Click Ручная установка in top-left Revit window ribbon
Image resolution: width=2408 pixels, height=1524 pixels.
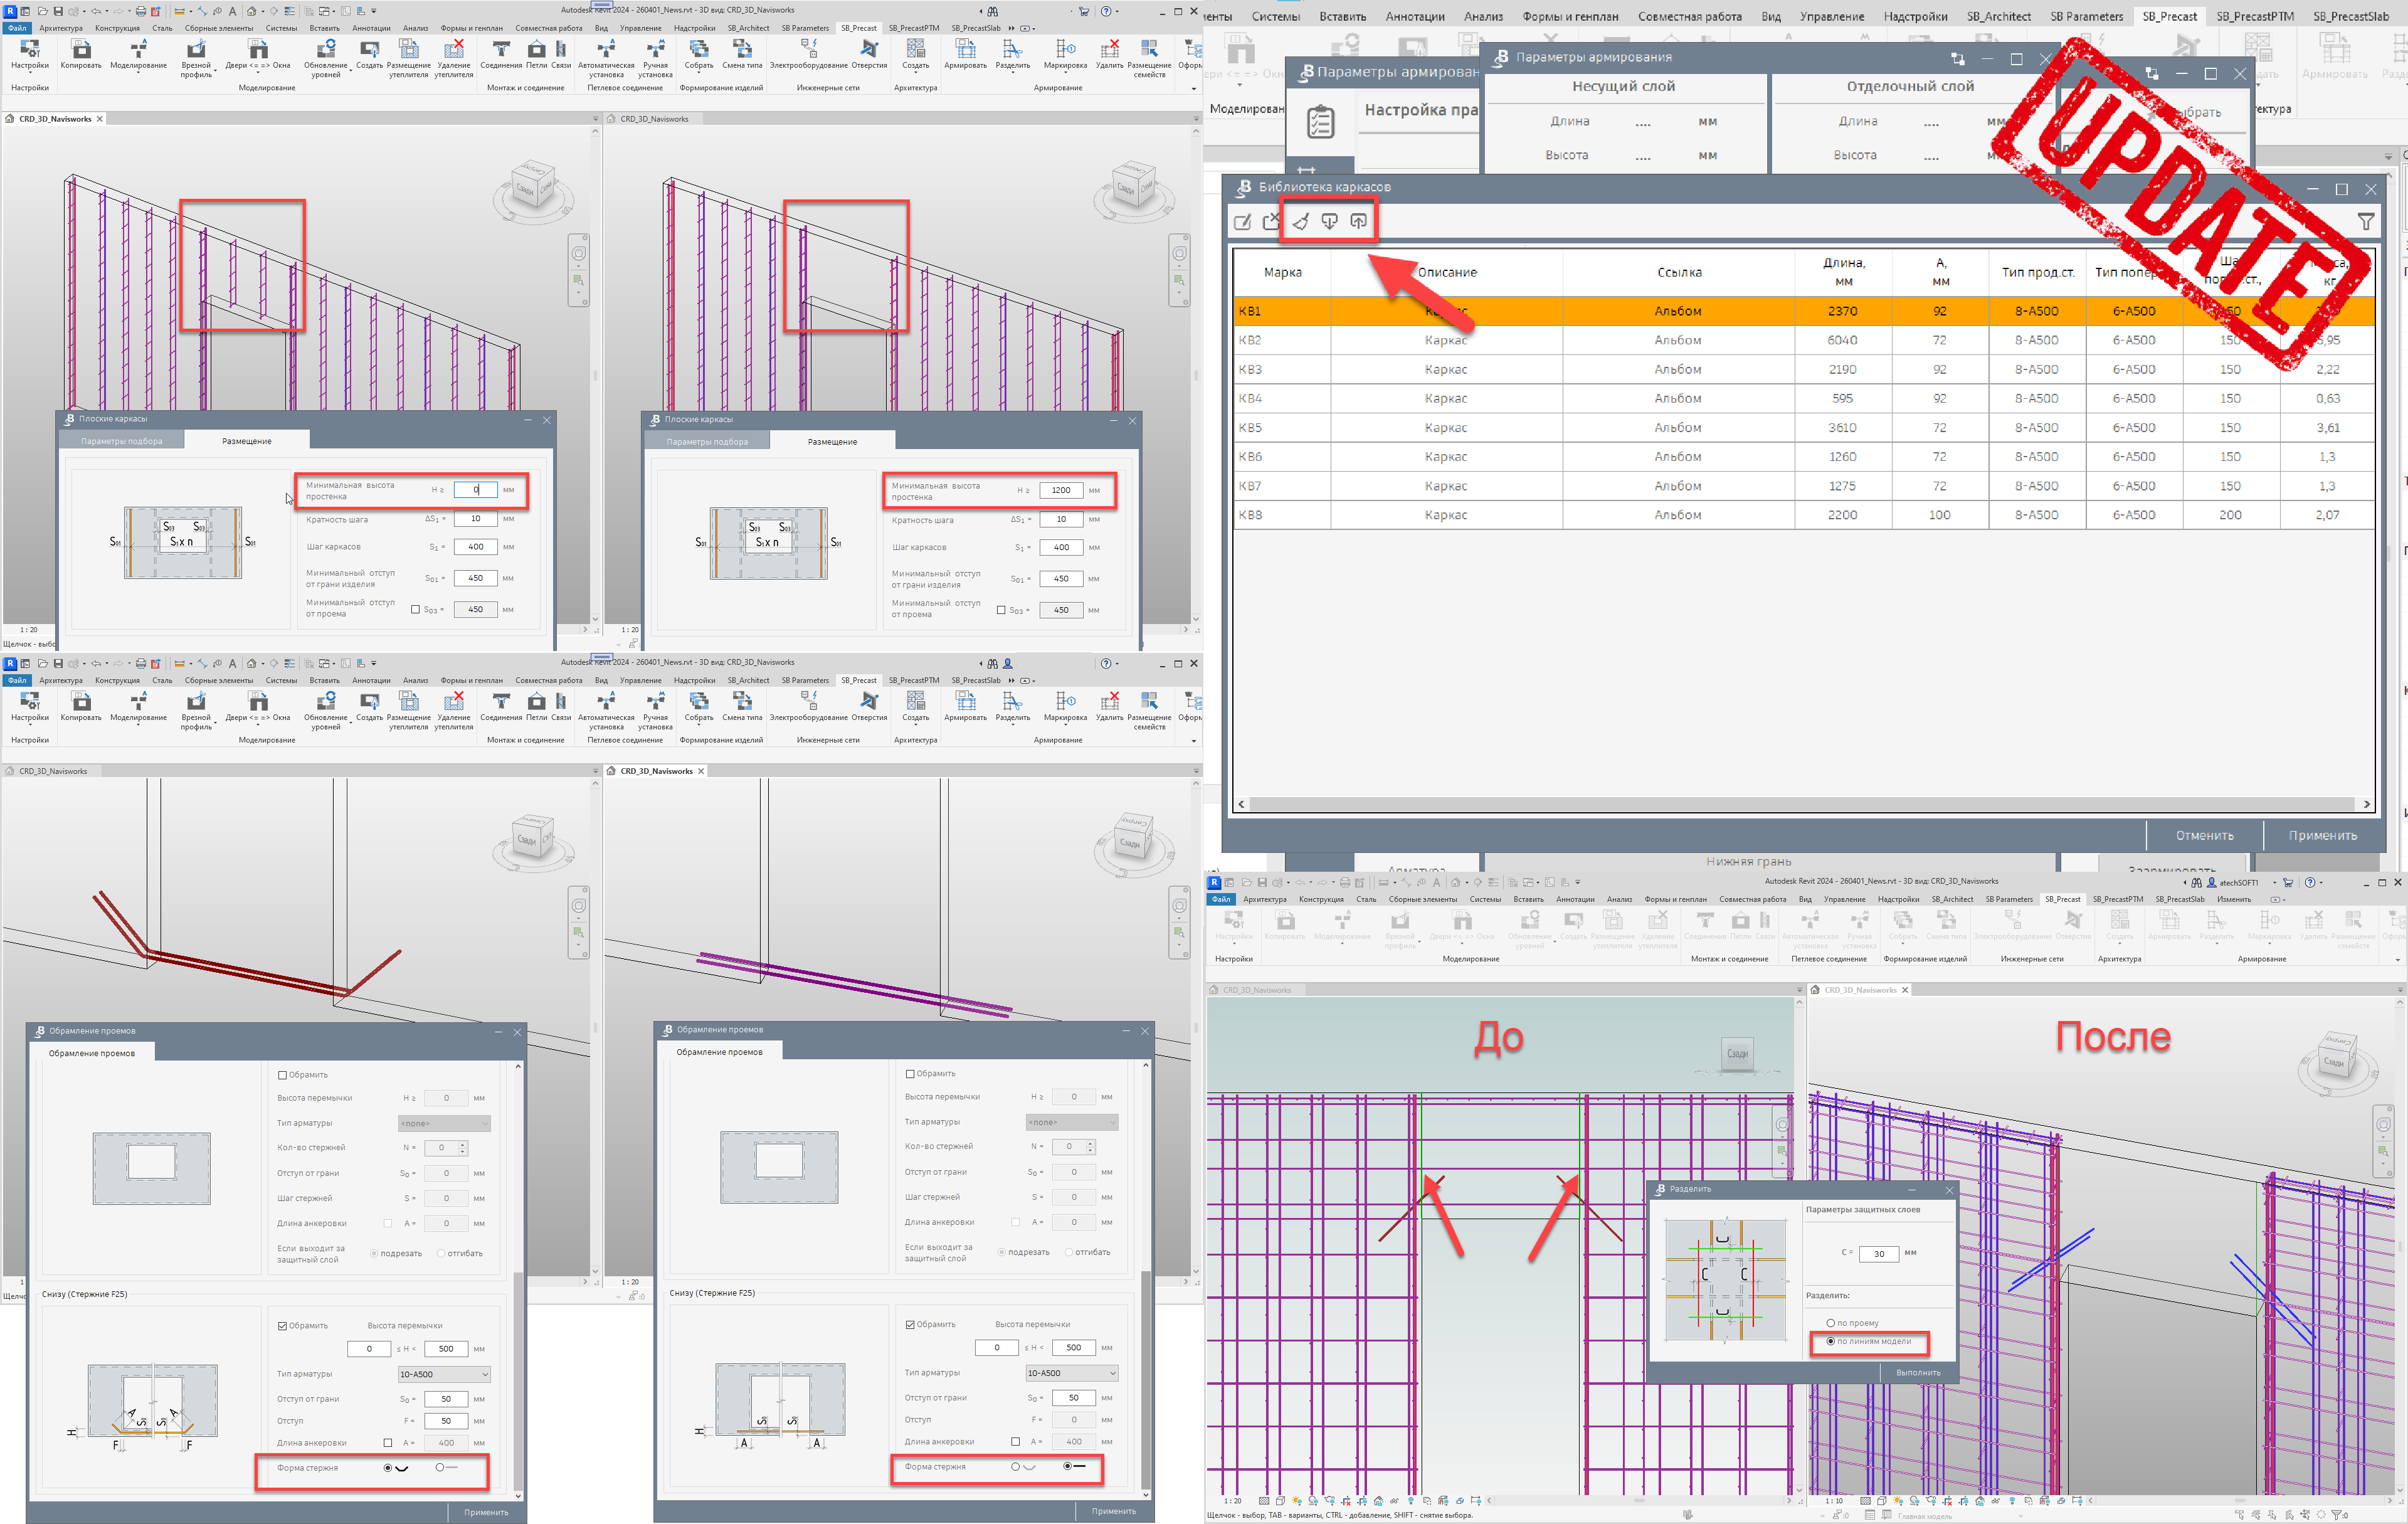tap(656, 58)
